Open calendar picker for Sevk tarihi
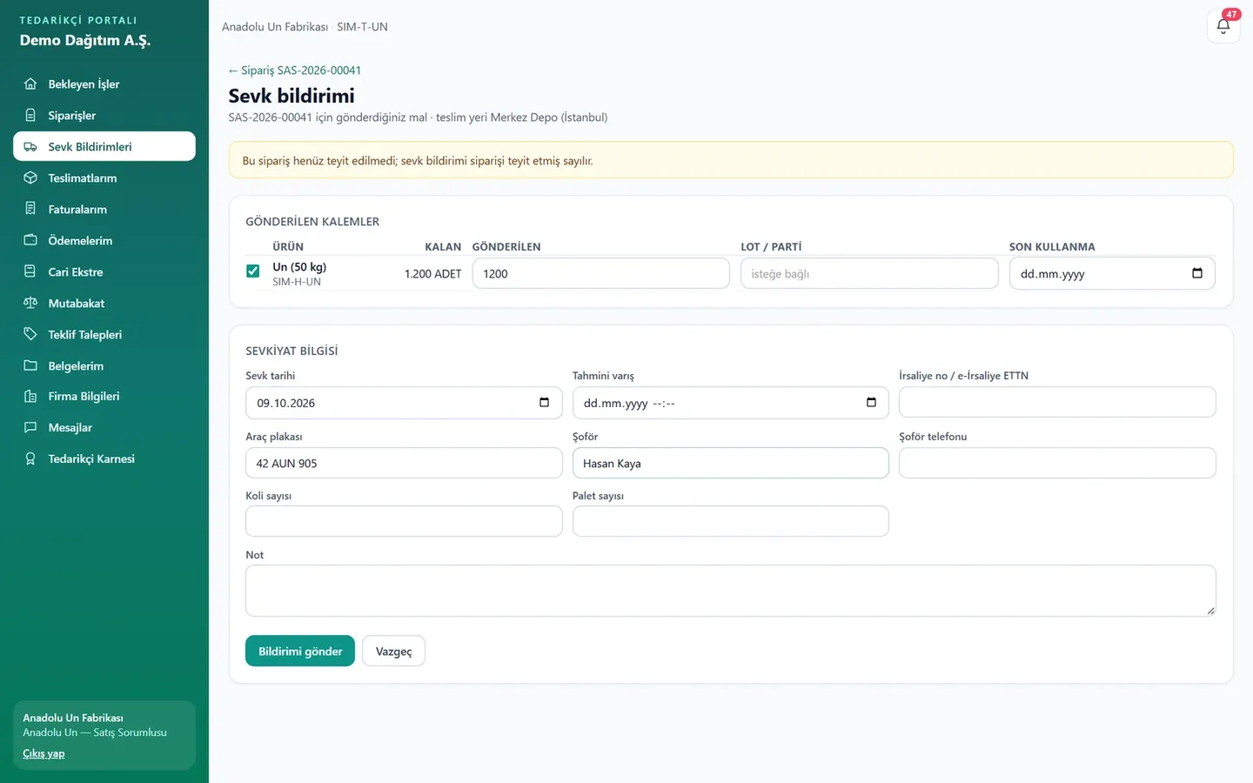This screenshot has height=783, width=1253. point(544,403)
